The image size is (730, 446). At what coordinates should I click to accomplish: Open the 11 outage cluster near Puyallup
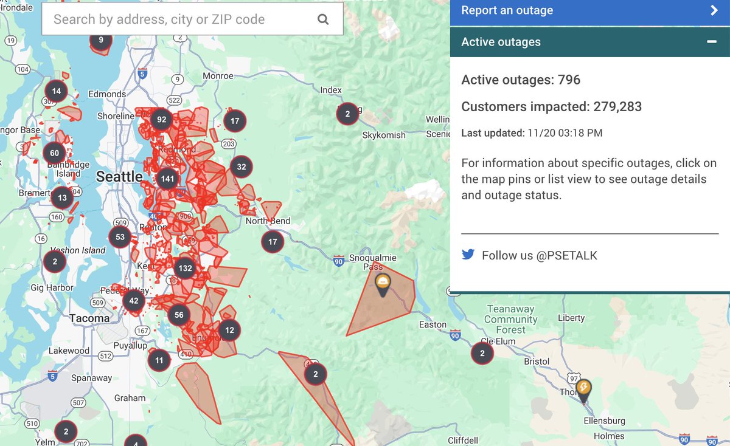pyautogui.click(x=159, y=360)
